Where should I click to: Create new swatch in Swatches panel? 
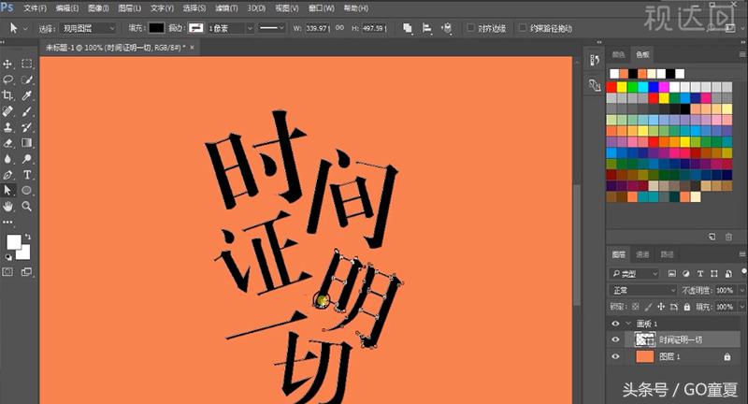[x=712, y=237]
